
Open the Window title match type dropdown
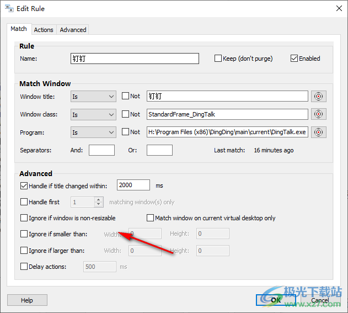(93, 97)
